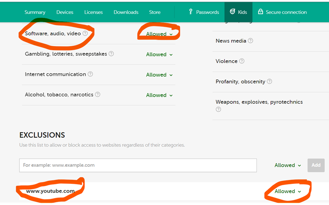Open the Passwords tab

click(204, 12)
